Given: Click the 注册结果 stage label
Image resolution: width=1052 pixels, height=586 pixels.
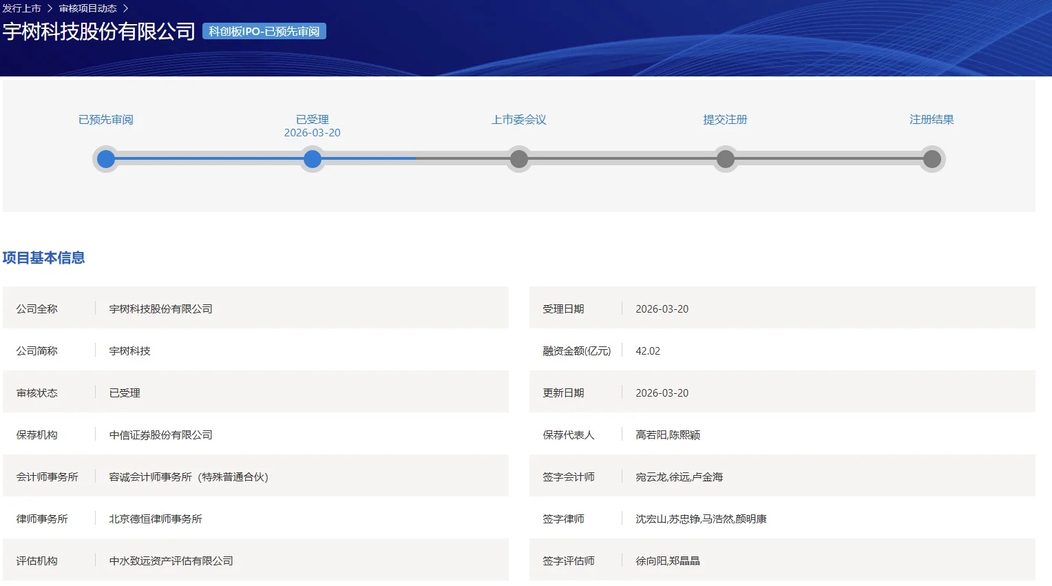Looking at the screenshot, I should coord(932,120).
